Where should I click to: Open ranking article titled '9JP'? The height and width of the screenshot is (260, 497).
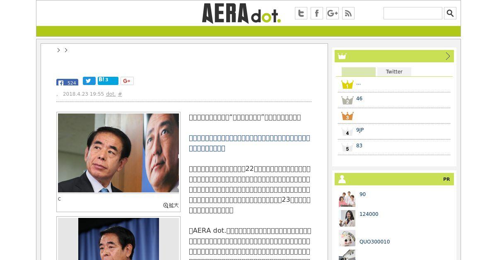click(x=360, y=130)
